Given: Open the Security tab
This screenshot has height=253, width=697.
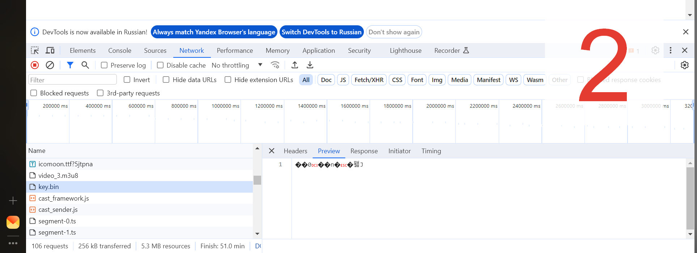Looking at the screenshot, I should tap(359, 51).
